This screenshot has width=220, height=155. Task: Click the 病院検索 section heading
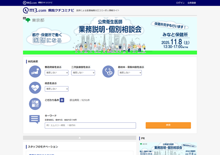33,62
